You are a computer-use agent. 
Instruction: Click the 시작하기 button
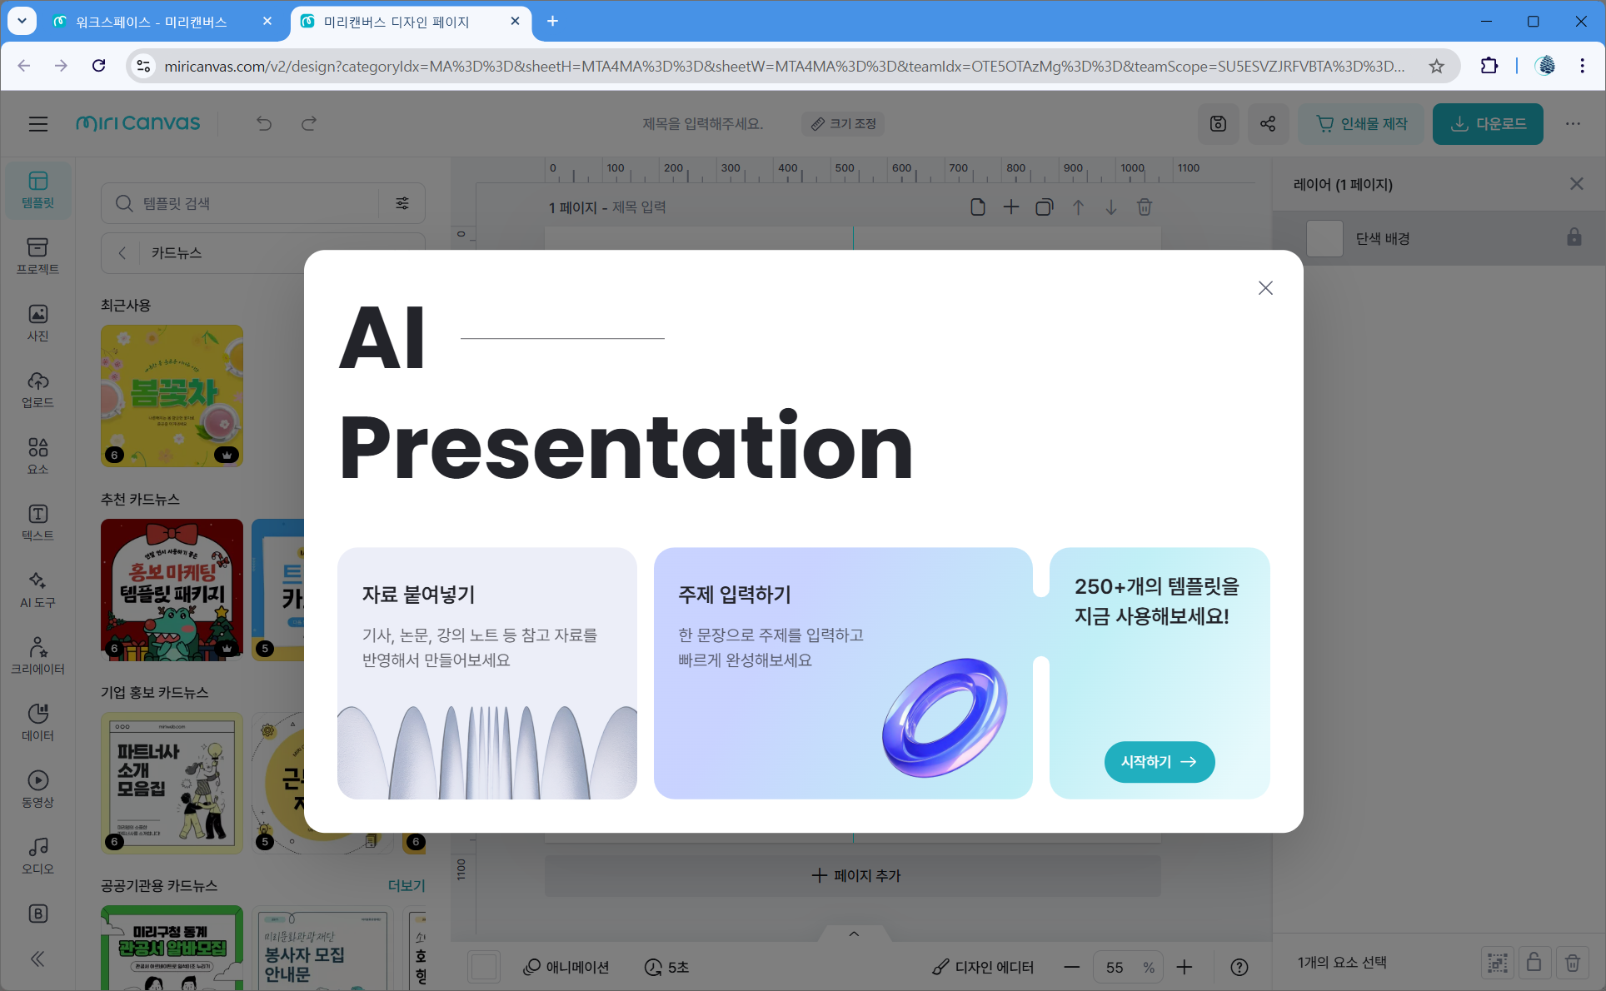click(x=1159, y=761)
